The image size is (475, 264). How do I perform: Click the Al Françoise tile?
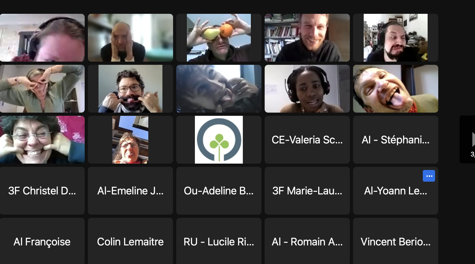tap(42, 241)
